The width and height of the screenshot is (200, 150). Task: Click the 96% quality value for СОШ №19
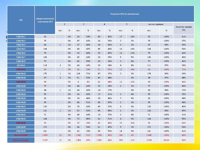point(184,82)
